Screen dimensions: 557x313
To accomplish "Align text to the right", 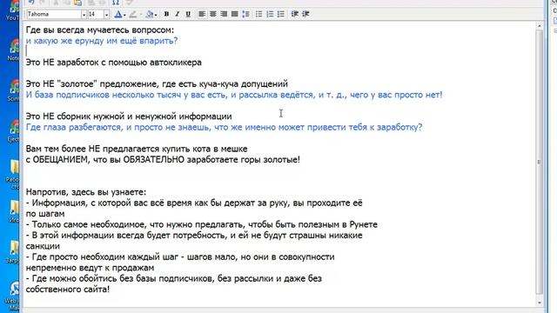I will (x=224, y=14).
